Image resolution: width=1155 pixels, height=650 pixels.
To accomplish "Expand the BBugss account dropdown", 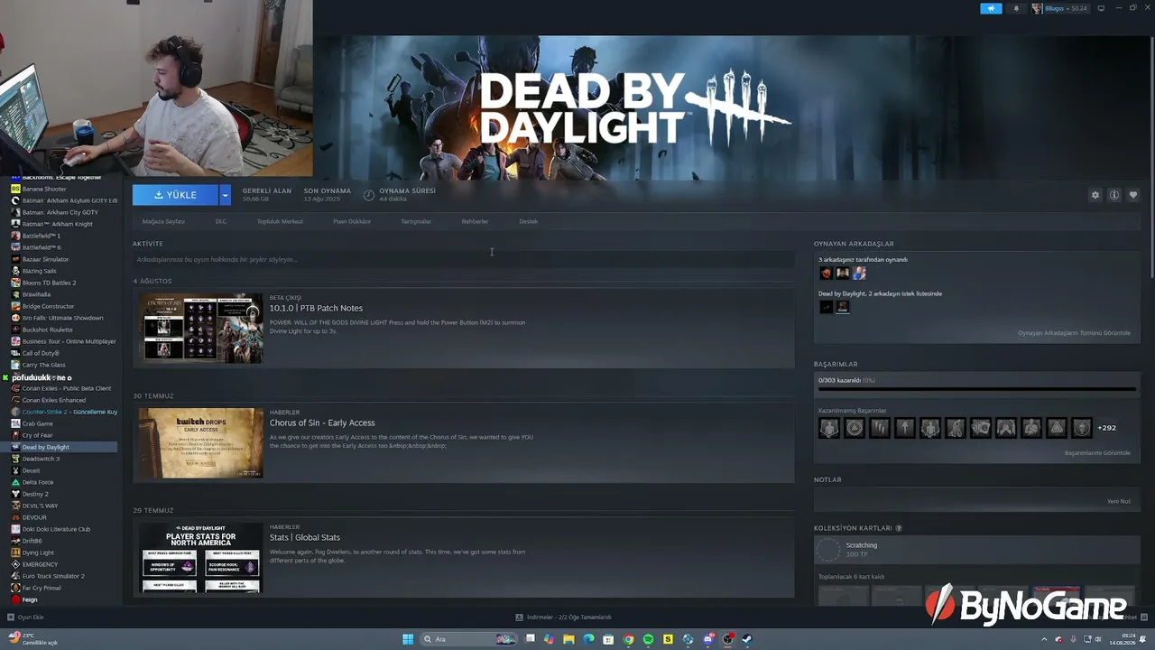I will coord(1060,8).
